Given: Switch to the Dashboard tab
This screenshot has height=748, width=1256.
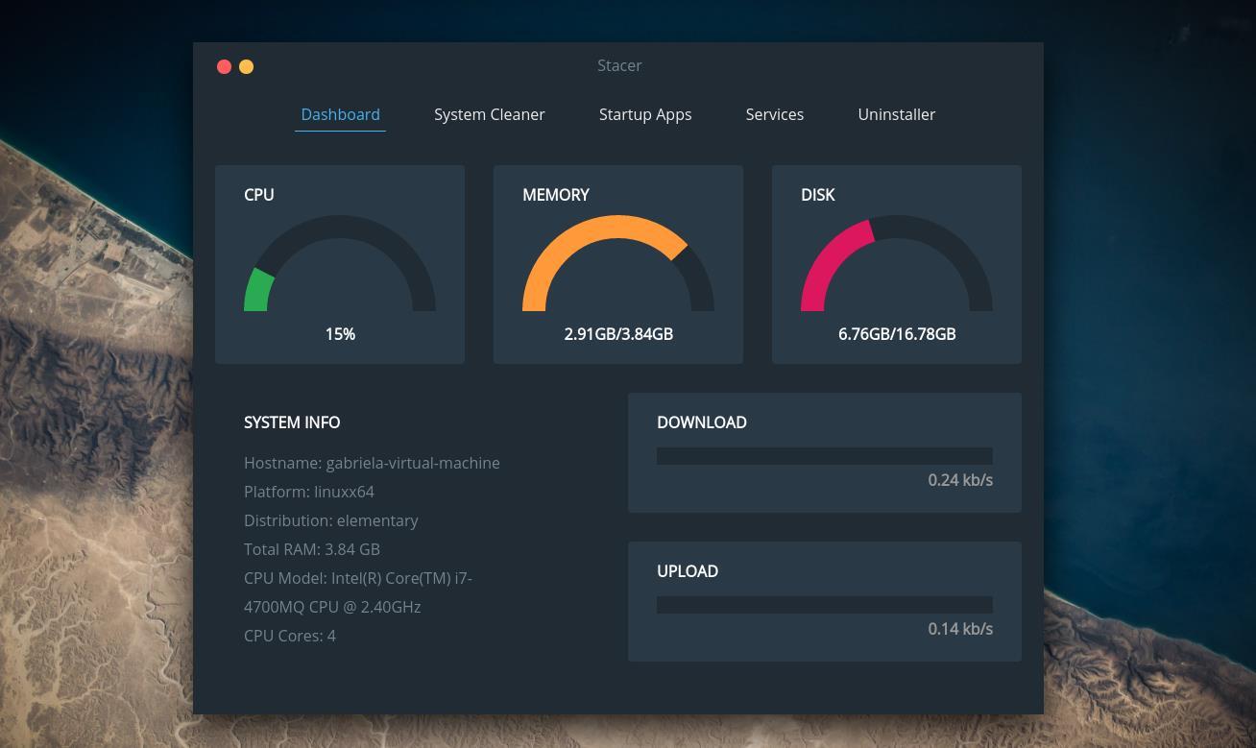Looking at the screenshot, I should pos(340,114).
